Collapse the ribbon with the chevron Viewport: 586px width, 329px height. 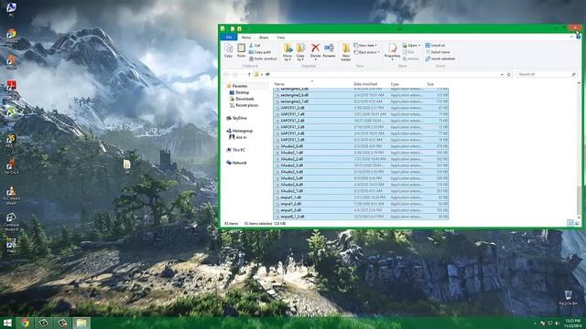tap(571, 37)
